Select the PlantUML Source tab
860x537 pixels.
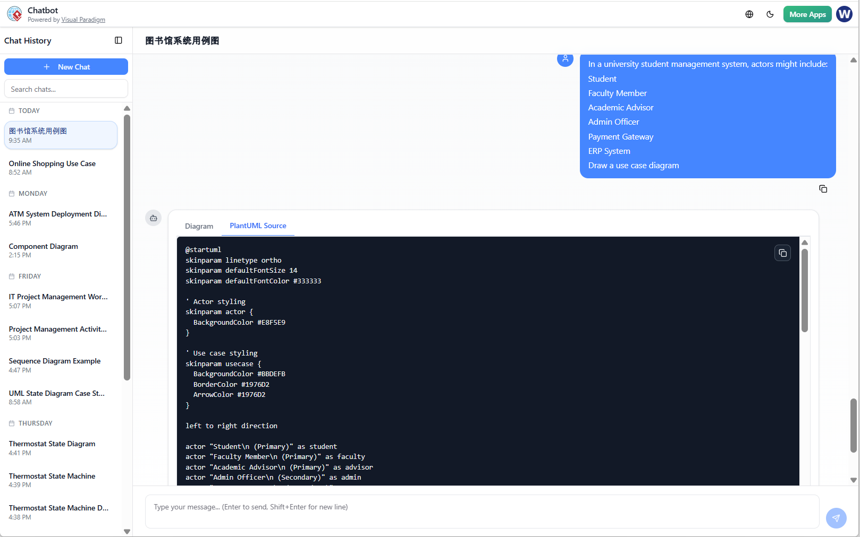pos(258,226)
